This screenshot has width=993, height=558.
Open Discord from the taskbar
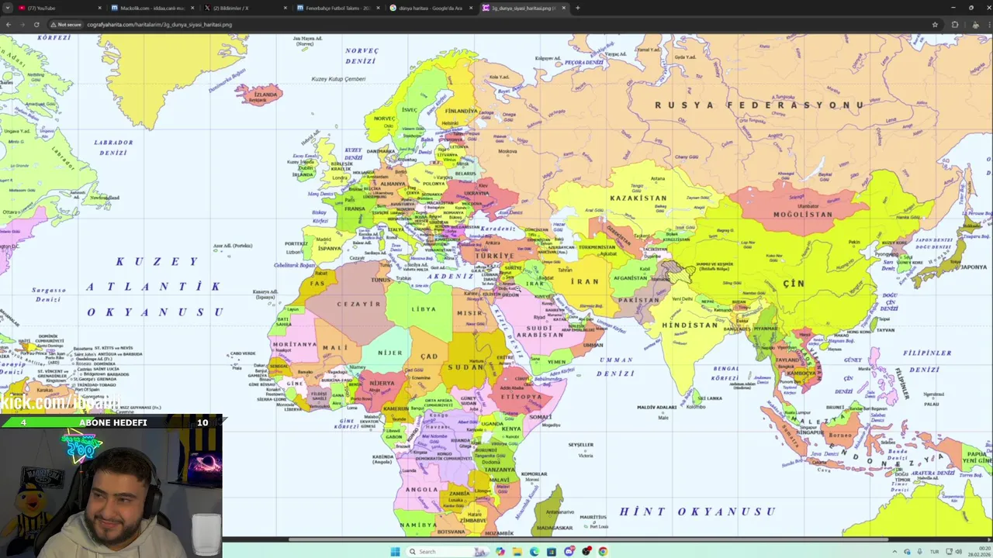[x=569, y=551]
